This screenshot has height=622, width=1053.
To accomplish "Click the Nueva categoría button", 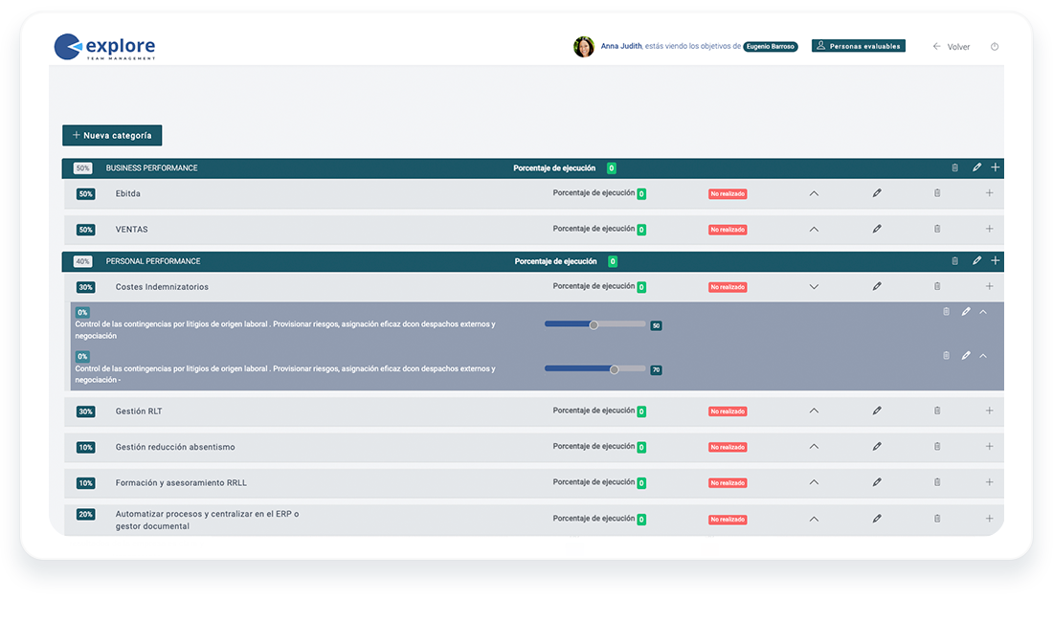I will [x=112, y=136].
